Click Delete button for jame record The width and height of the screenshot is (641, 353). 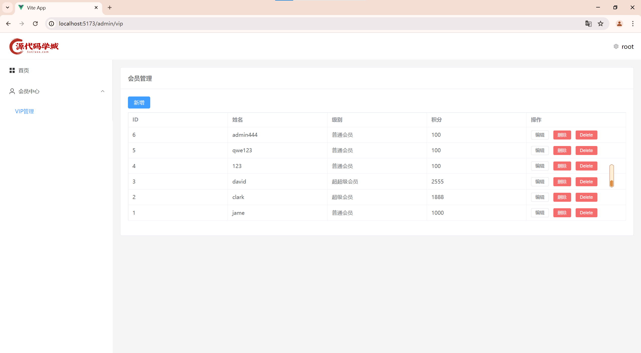[587, 212]
